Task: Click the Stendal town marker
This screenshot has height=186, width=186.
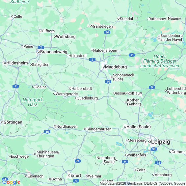Action: 119,19
